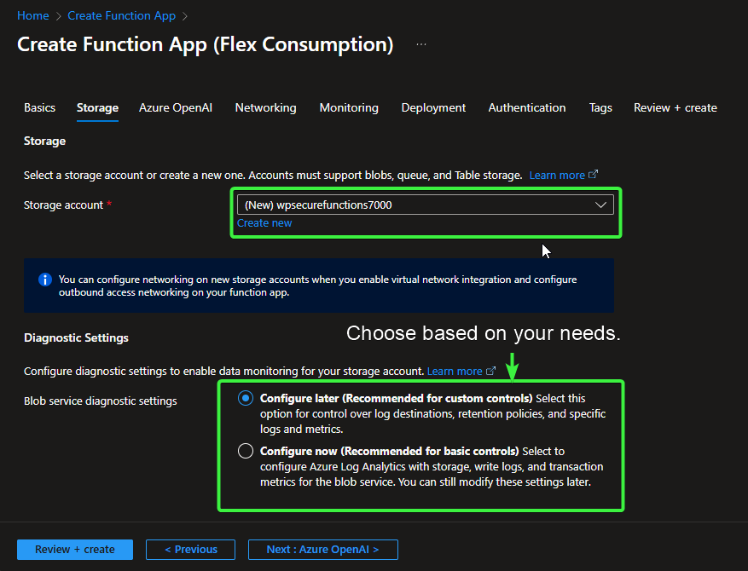The height and width of the screenshot is (571, 748).
Task: Click the info icon in the networking notice
Action: pos(45,280)
